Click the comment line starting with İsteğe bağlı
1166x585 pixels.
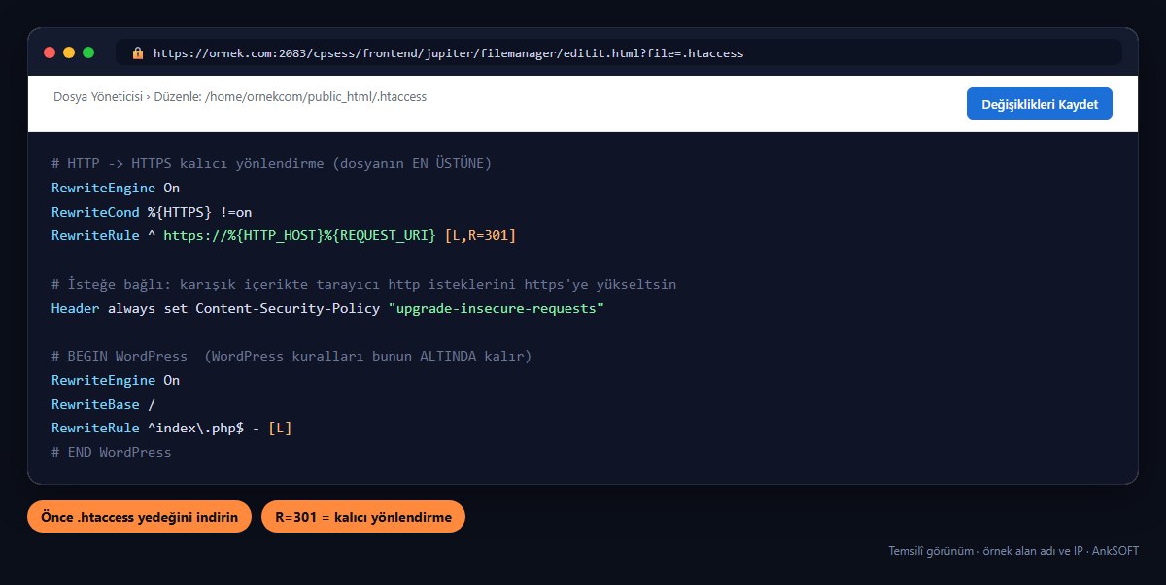364,284
